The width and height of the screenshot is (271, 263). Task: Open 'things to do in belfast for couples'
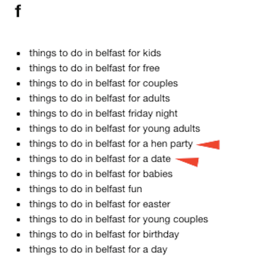104,84
